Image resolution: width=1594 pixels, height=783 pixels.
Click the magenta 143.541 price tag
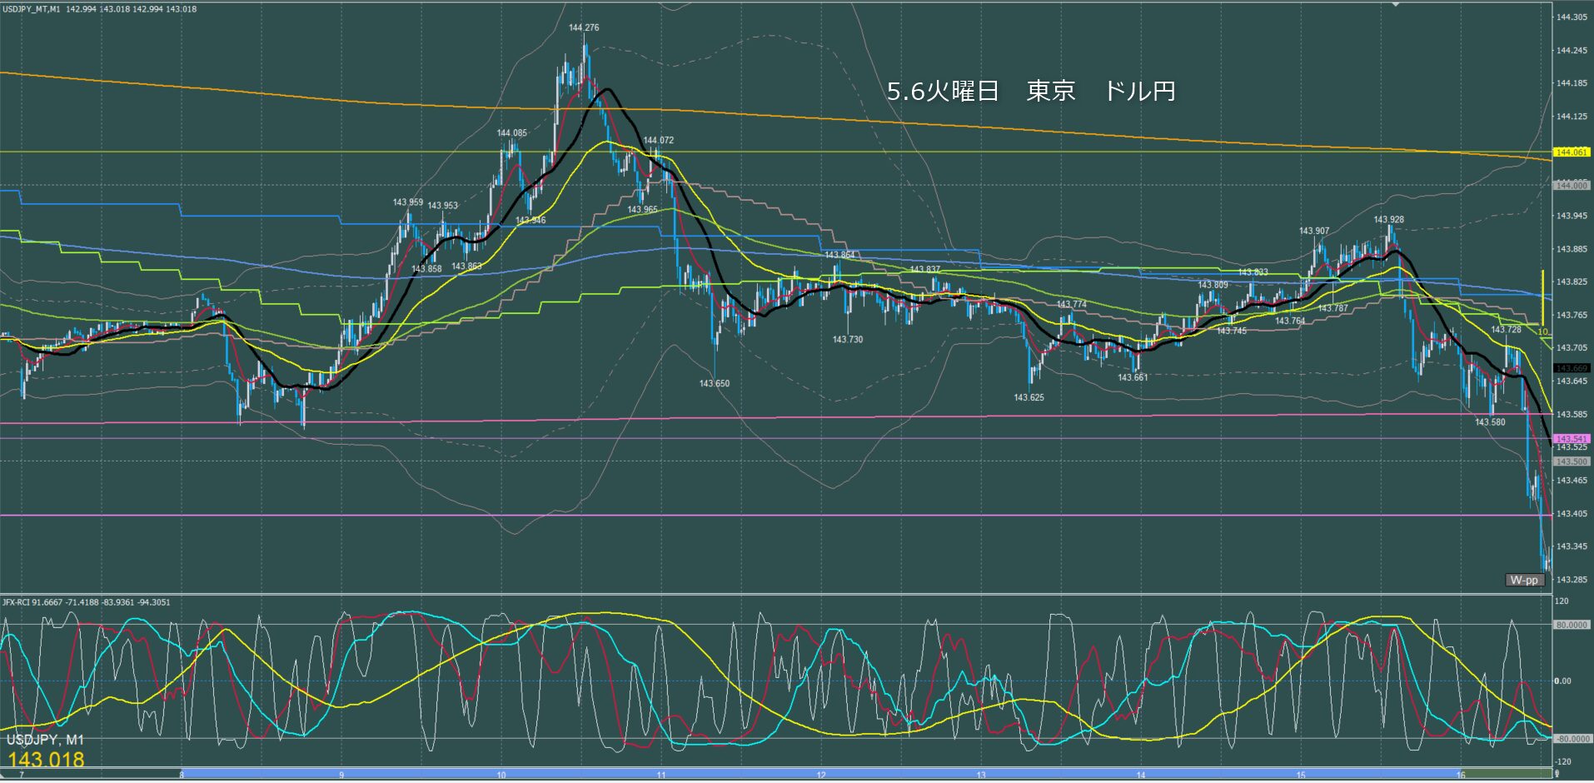point(1571,438)
